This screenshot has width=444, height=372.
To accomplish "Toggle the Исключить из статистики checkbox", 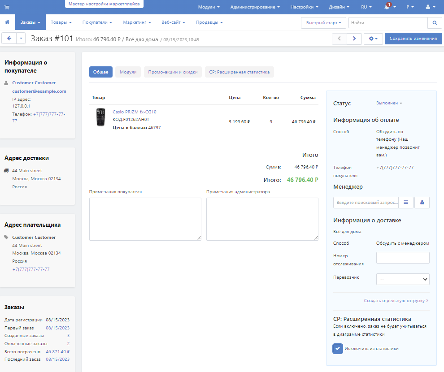I will coord(338,348).
